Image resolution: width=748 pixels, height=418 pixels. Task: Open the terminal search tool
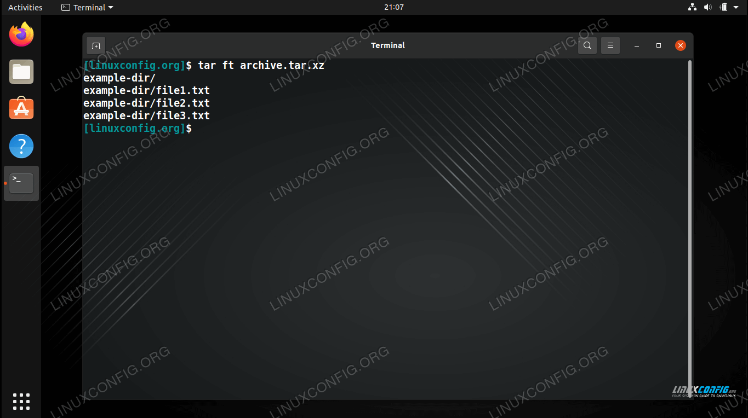(587, 45)
